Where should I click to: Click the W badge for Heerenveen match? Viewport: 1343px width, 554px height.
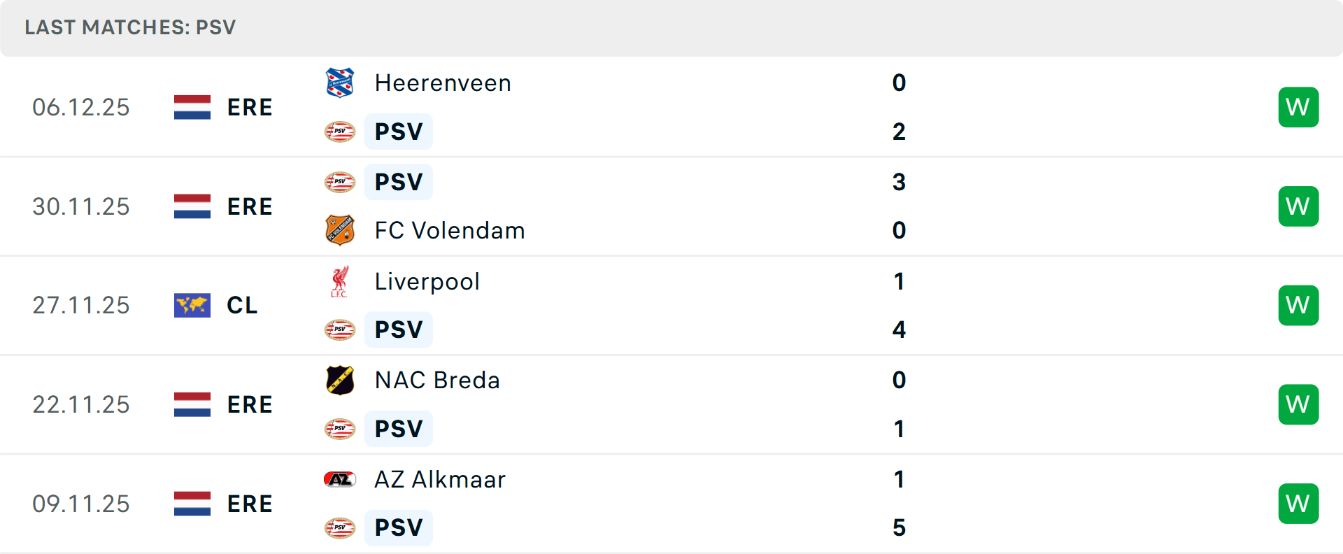tap(1298, 107)
